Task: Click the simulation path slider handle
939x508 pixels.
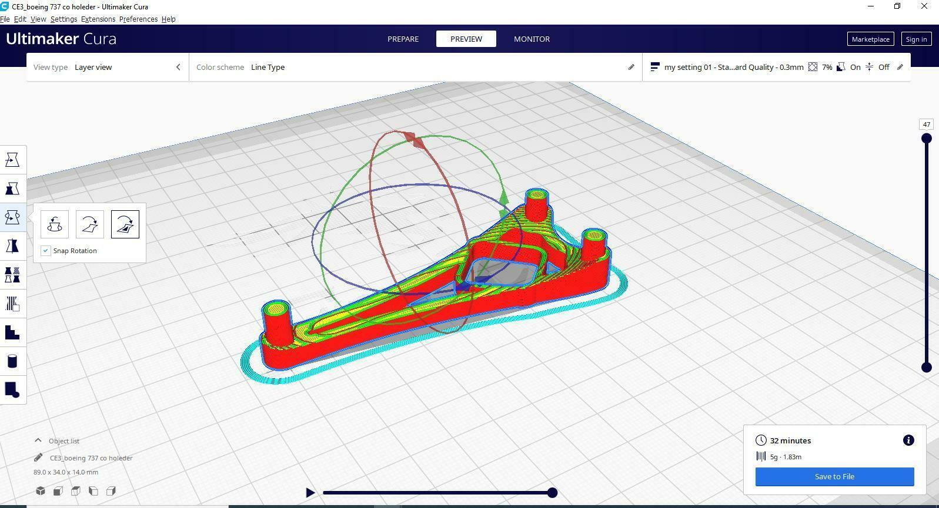Action: [x=552, y=493]
